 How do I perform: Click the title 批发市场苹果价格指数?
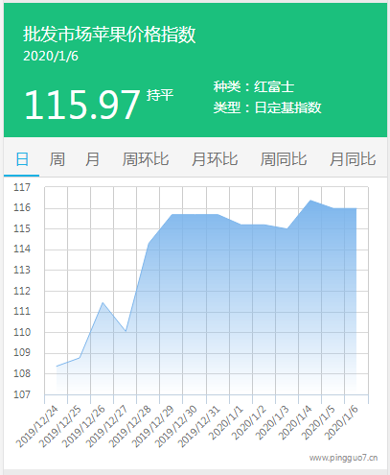tap(109, 35)
